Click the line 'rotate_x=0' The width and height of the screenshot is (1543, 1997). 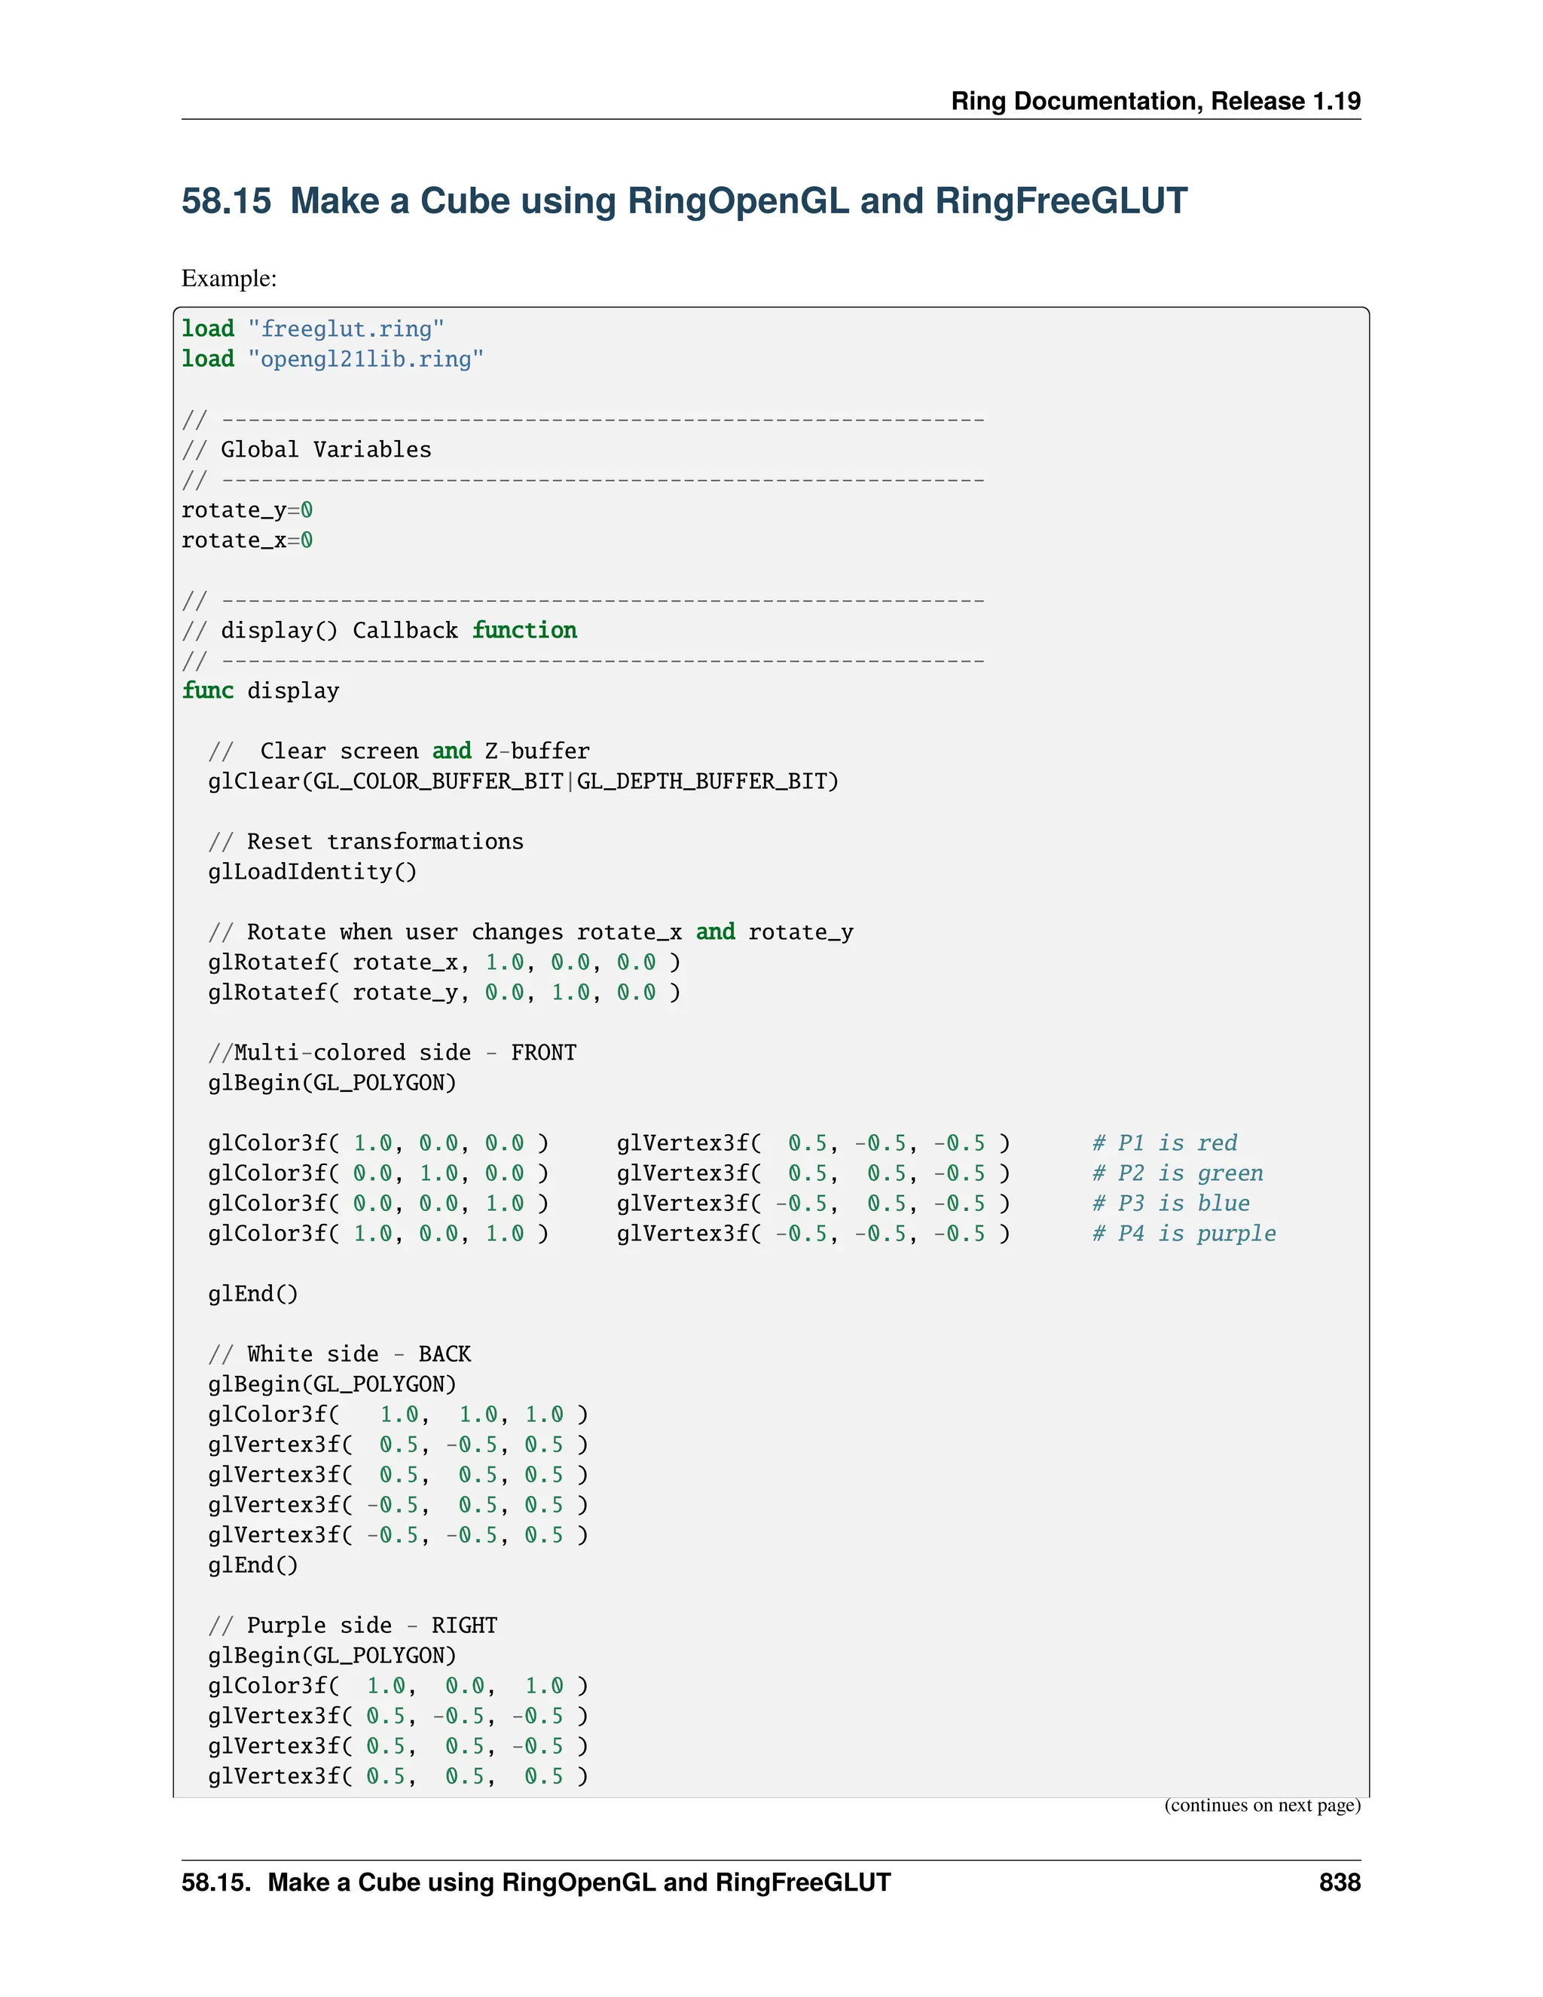click(x=247, y=540)
